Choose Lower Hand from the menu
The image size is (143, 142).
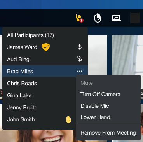click(x=95, y=117)
